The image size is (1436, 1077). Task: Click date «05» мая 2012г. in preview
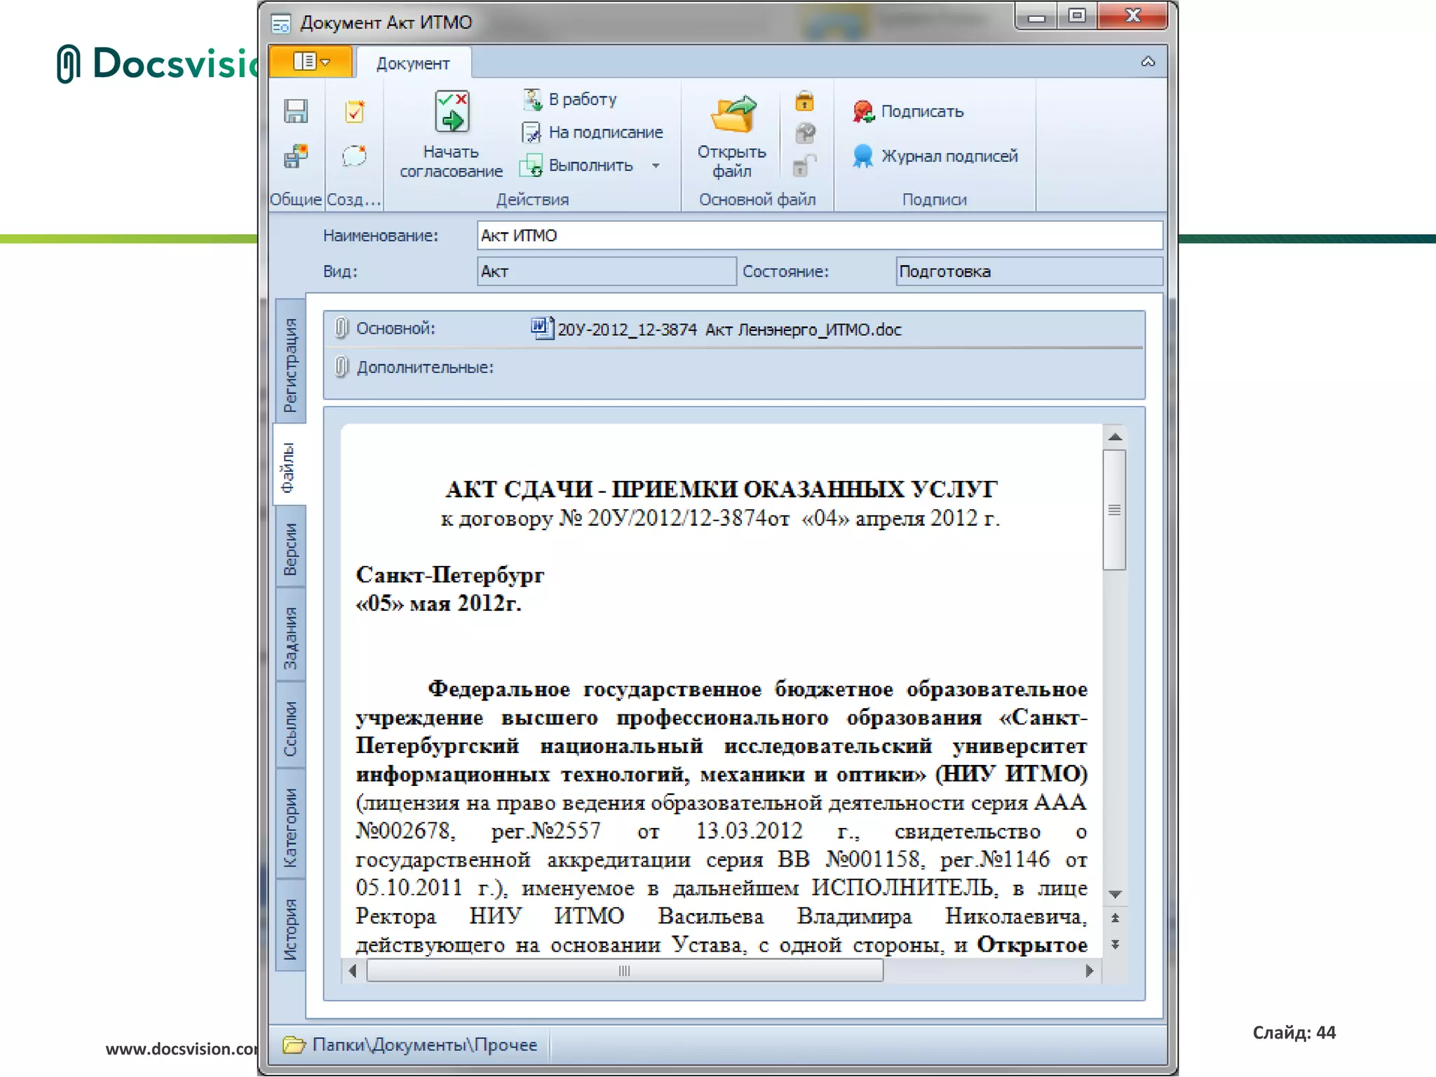(439, 603)
